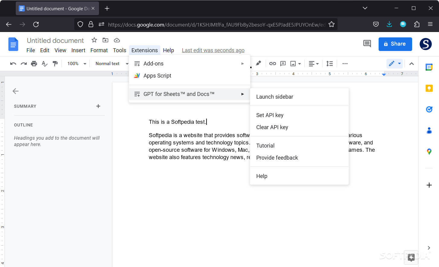
Task: Click the Undo icon in toolbar
Action: pos(13,64)
